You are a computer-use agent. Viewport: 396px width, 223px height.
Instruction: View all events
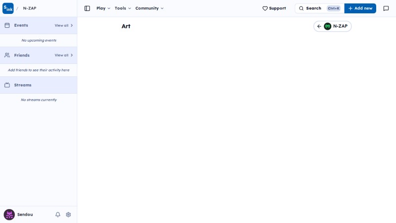click(64, 26)
